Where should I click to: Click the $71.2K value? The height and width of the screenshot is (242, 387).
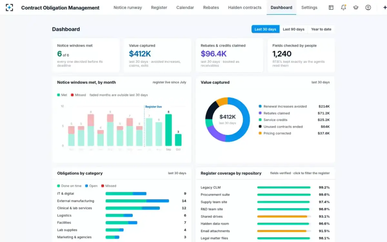323,113
